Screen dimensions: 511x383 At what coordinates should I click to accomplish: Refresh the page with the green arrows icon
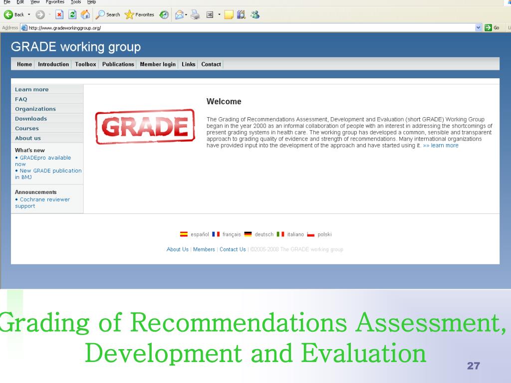click(x=72, y=14)
